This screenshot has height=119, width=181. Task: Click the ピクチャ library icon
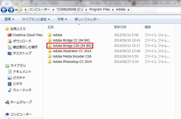click(10, 78)
